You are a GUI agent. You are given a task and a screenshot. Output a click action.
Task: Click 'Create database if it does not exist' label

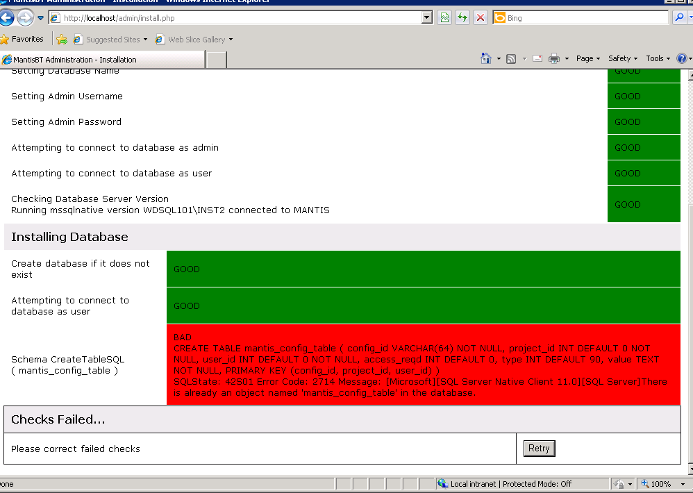click(80, 269)
